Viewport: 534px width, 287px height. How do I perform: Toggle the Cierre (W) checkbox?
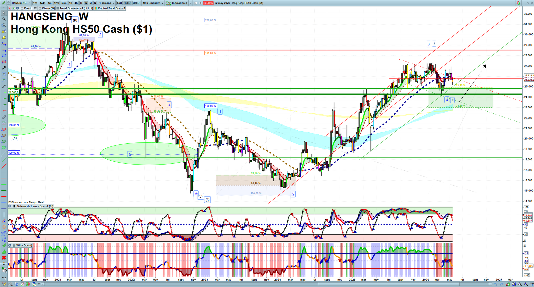pos(40,8)
